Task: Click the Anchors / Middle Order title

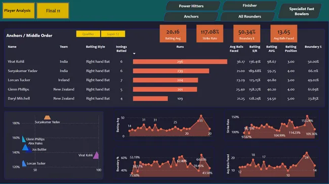Action: [x=29, y=36]
